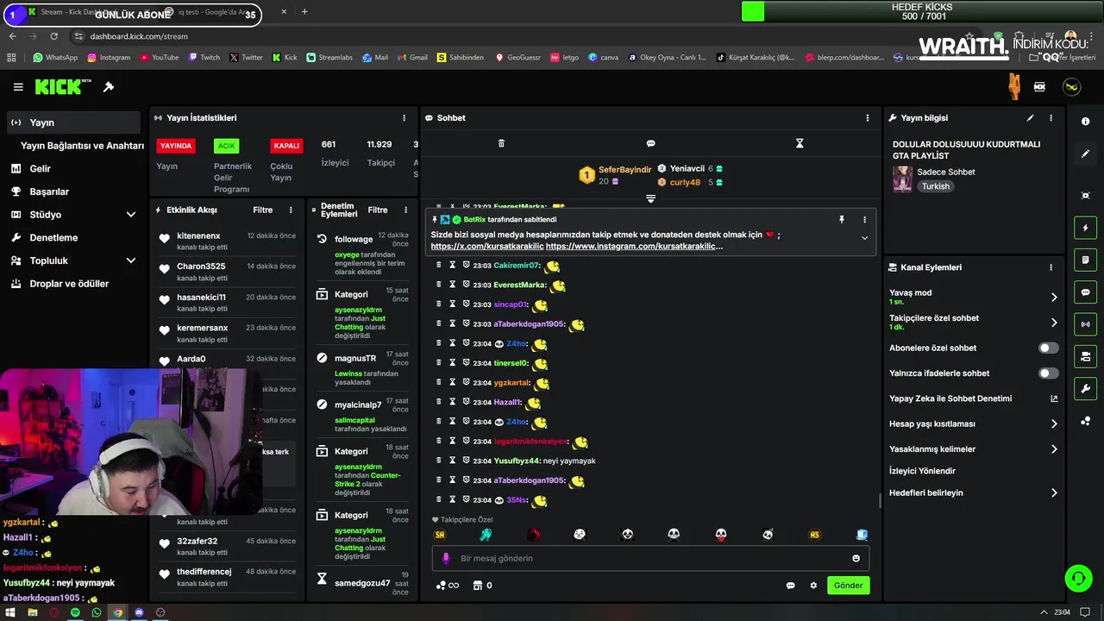Click the broadcast signal icon in the right sidebar

1085,324
